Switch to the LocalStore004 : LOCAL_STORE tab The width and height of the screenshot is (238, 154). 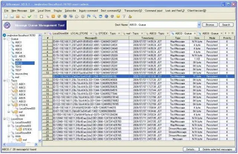70,33
